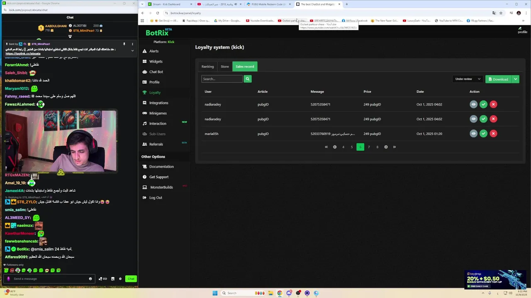The height and width of the screenshot is (298, 531).
Task: Switch to PUBG Mobile Redeem Code tab
Action: click(x=268, y=4)
